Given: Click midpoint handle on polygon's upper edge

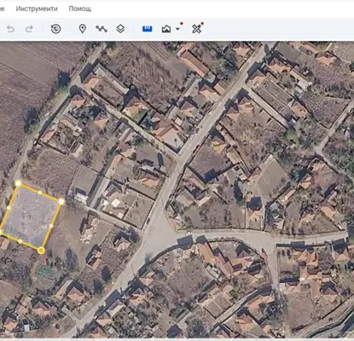Looking at the screenshot, I should click(x=40, y=193).
